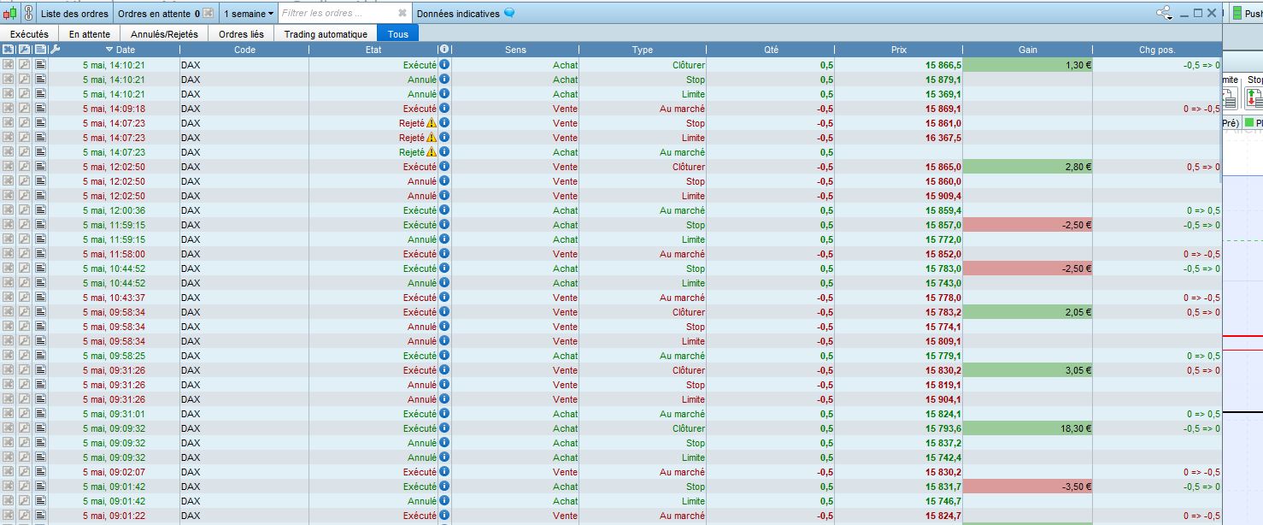Click the price 16 367,5 cell
This screenshot has height=525, width=1263.
899,138
